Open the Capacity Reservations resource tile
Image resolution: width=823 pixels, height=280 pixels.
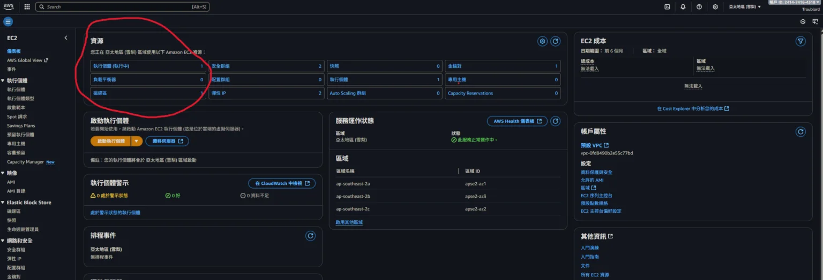click(503, 94)
